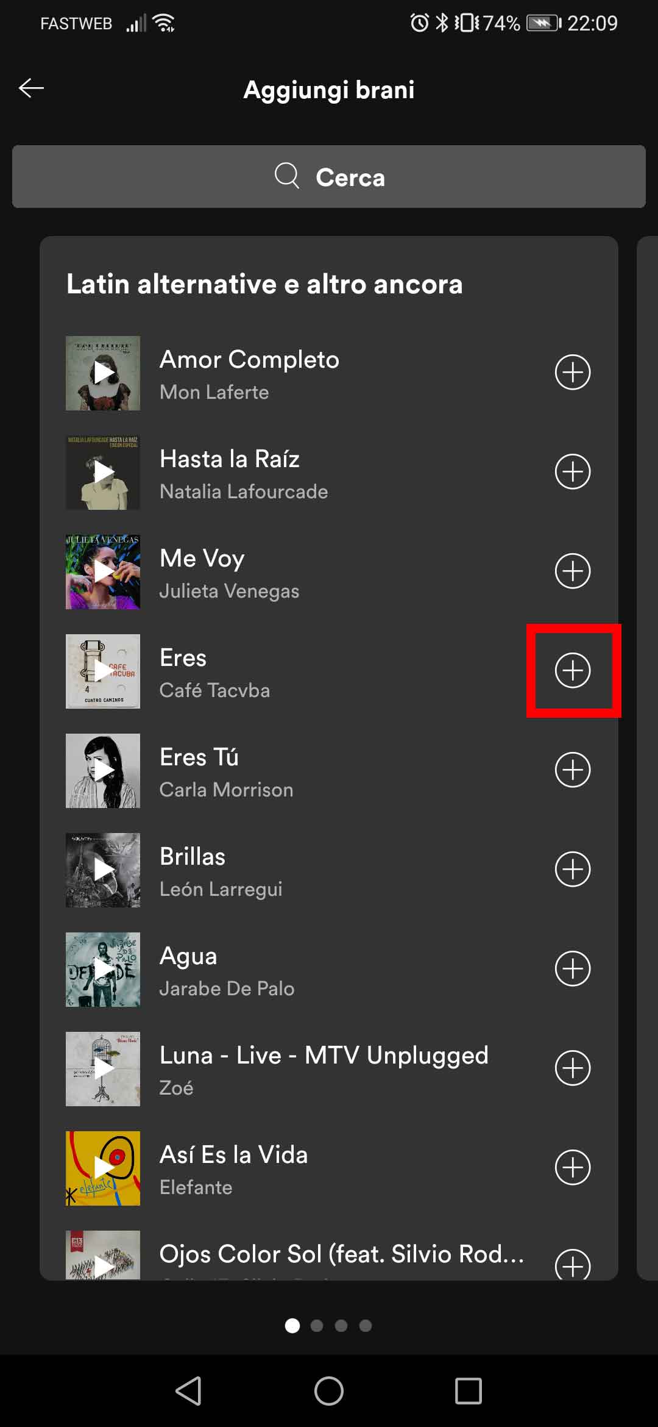This screenshot has height=1427, width=658.
Task: Go to the last suggestions page dot
Action: 366,1325
